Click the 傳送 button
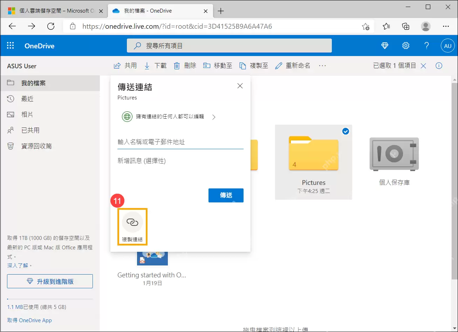The image size is (458, 332). click(226, 195)
